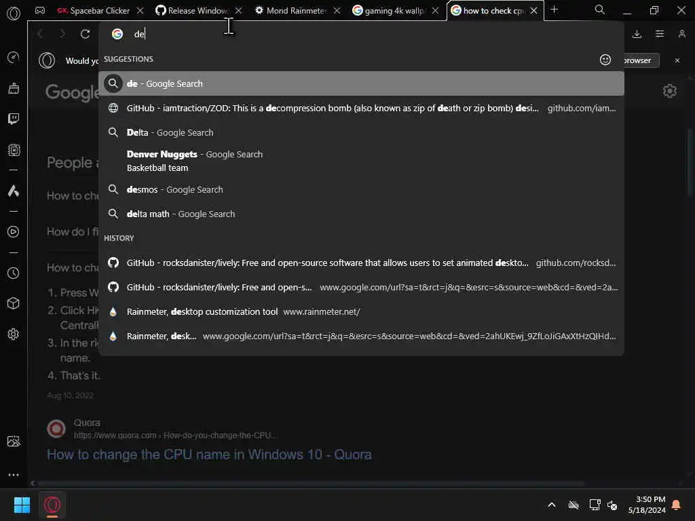Switch to Spacebar Clicker tab

[x=93, y=11]
